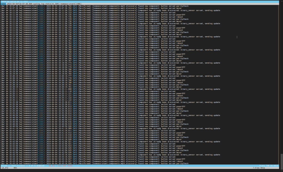Select log line 18:19:50.779 serva4 powerOff
The width and height of the screenshot is (283, 172).
pos(93,67)
